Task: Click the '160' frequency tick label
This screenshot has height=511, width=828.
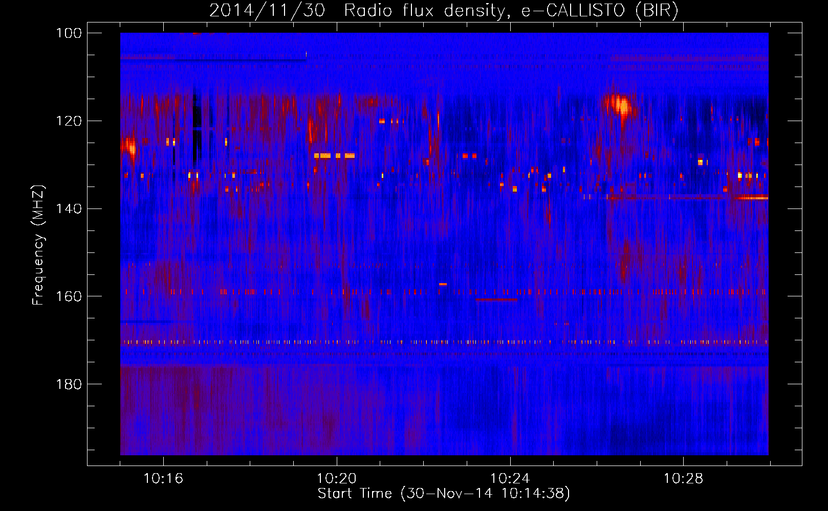Action: coord(70,297)
